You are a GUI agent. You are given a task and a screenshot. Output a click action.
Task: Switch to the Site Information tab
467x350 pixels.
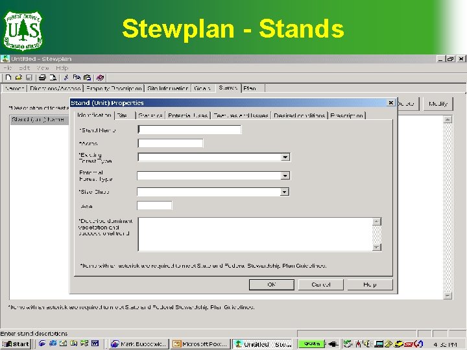coord(168,88)
